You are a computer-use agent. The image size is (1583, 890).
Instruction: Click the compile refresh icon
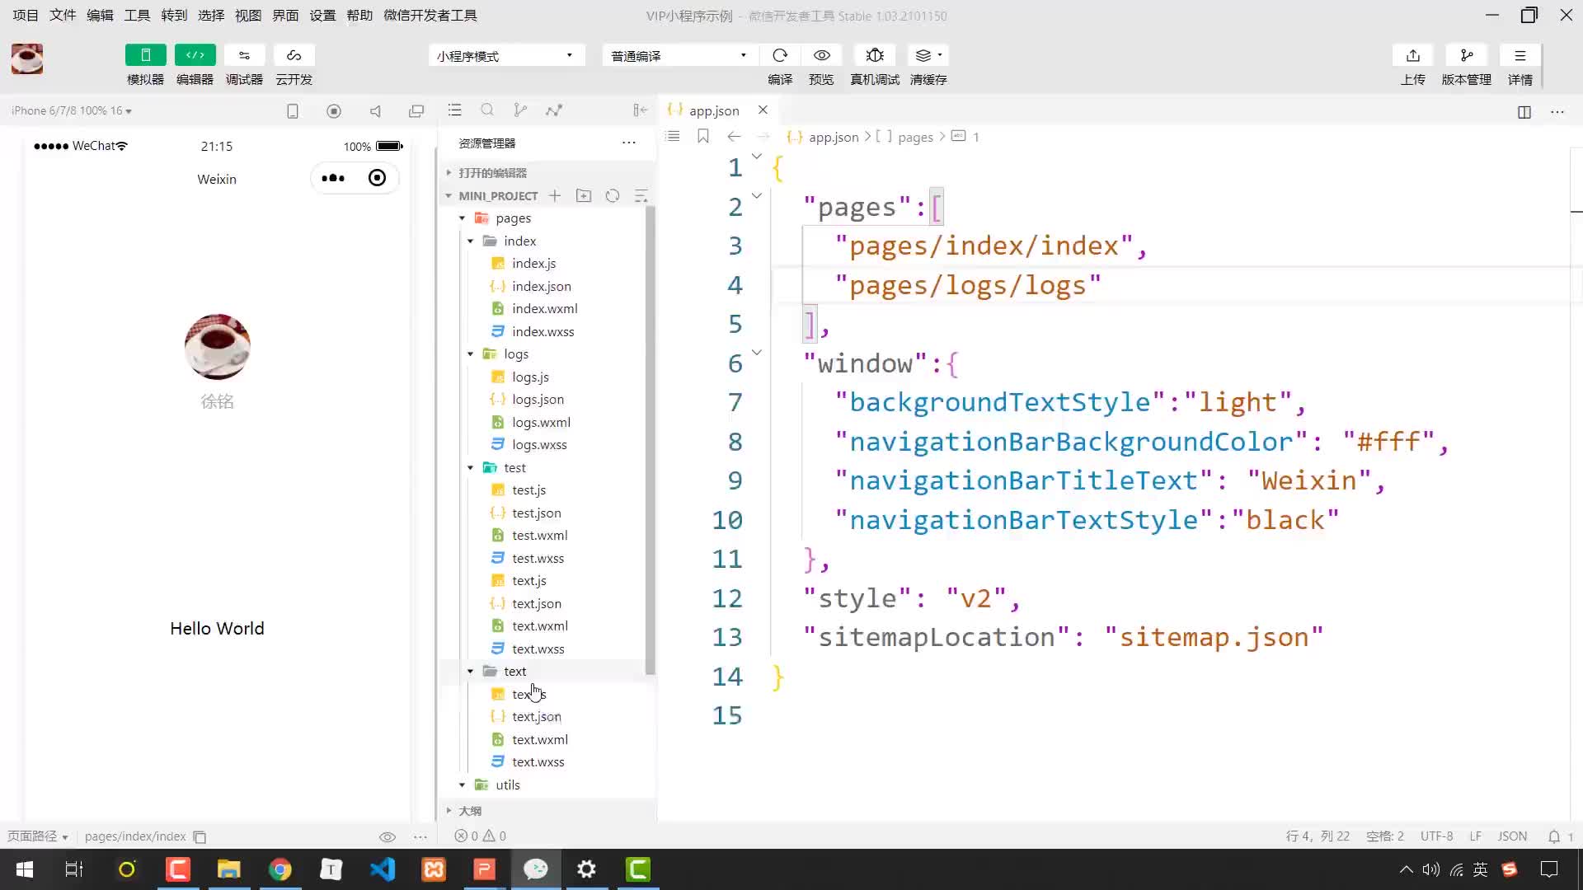click(x=780, y=55)
